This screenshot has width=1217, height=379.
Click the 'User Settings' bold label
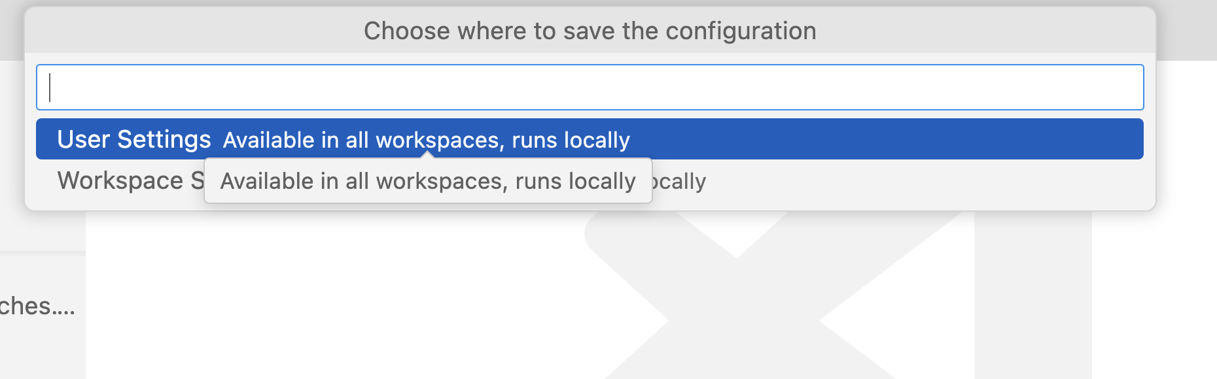[x=134, y=139]
